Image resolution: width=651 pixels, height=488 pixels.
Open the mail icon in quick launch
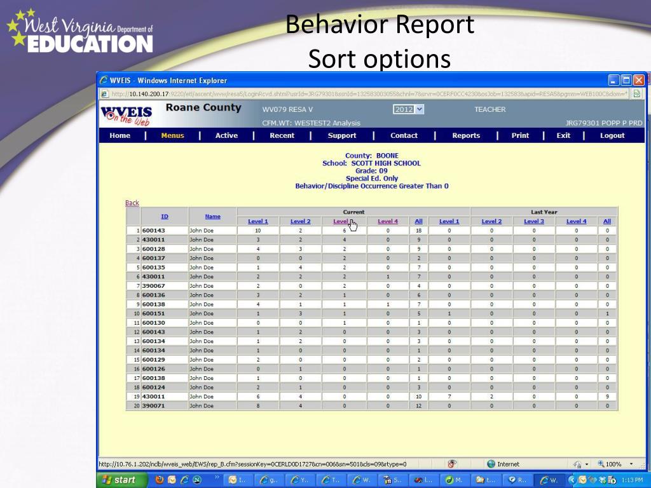click(172, 480)
